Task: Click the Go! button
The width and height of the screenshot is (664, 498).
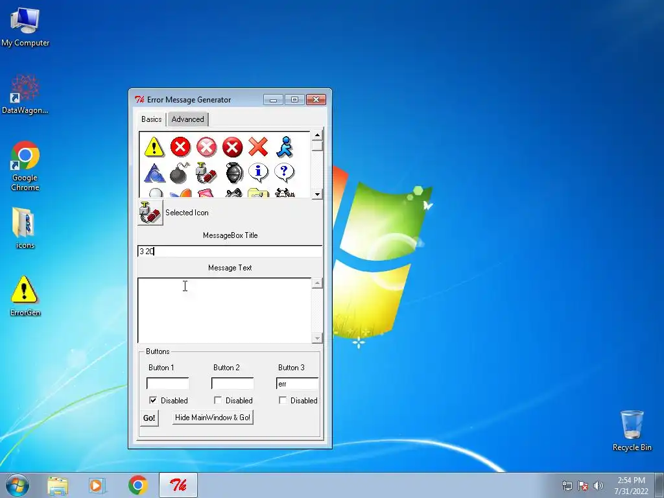Action: point(149,418)
